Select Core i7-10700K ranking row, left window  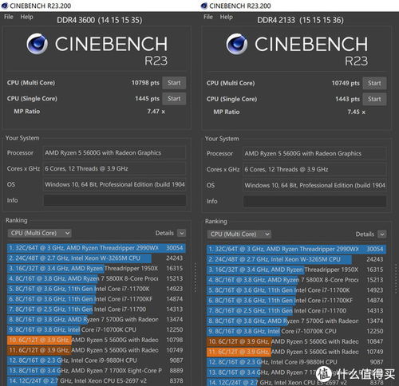click(x=97, y=329)
